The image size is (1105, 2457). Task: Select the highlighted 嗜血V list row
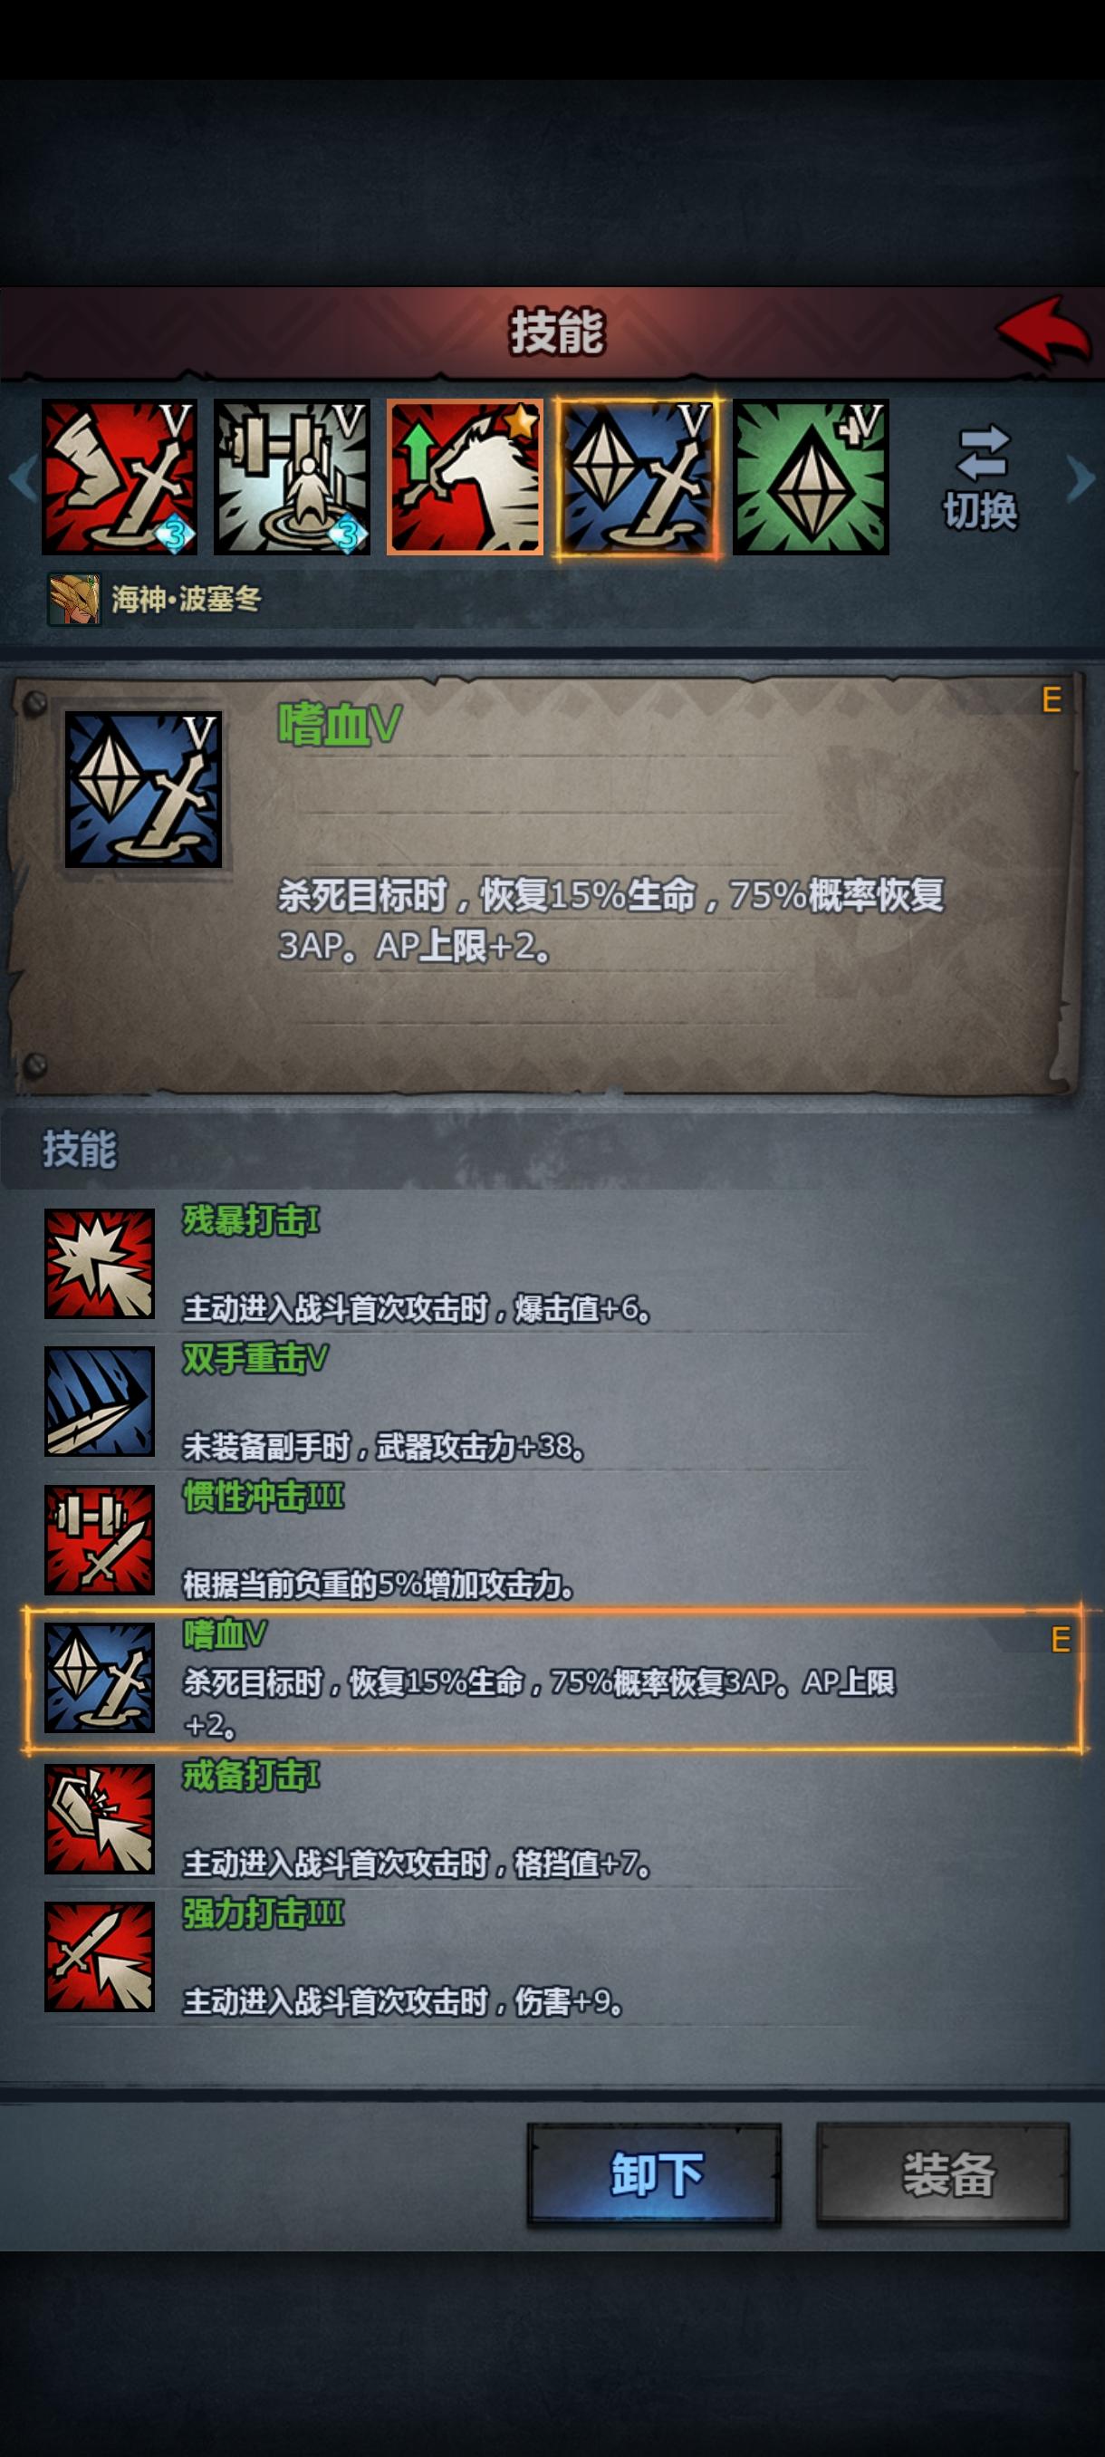pos(553,1680)
